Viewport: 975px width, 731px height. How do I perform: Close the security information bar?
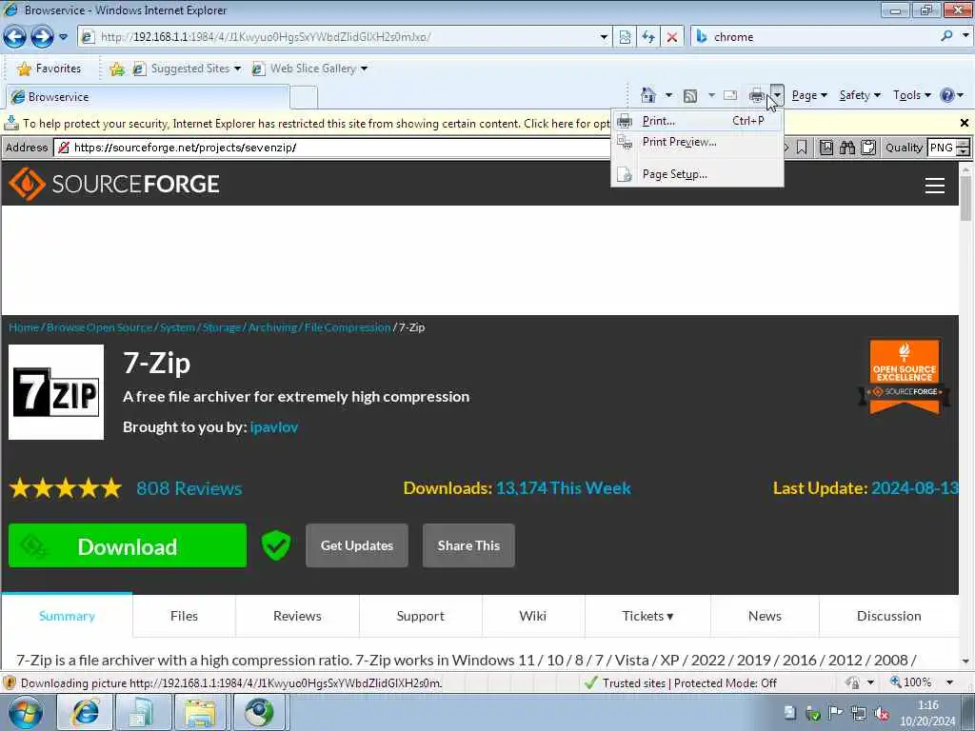tap(965, 123)
